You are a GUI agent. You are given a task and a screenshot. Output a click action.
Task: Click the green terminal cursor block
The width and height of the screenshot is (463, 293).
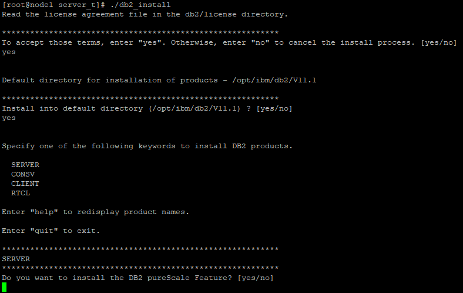point(5,287)
